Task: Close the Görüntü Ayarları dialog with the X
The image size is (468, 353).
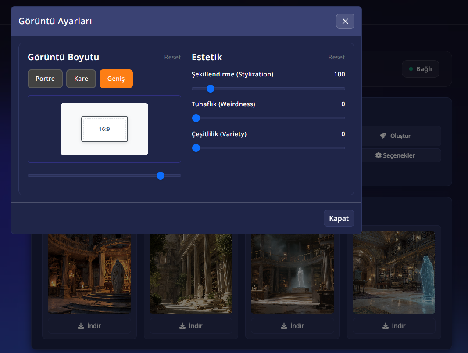Action: pyautogui.click(x=345, y=21)
